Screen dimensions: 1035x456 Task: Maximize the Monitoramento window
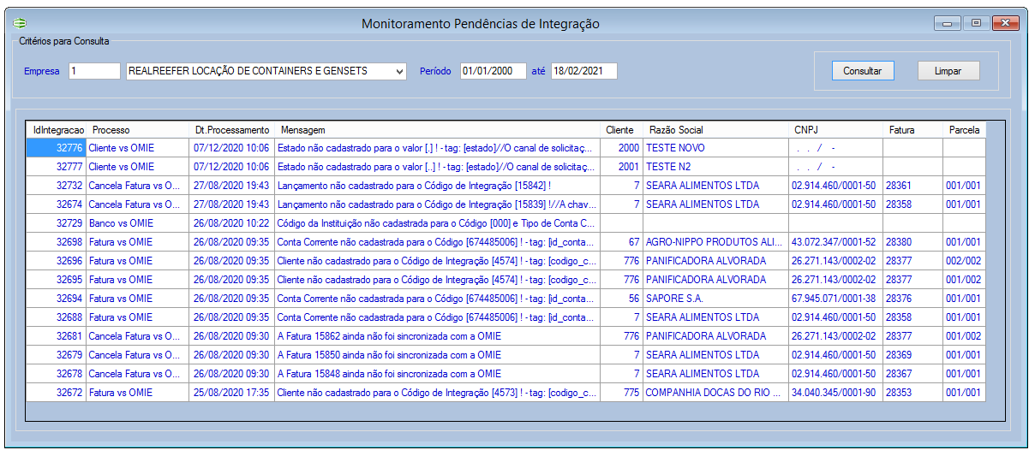pos(975,23)
